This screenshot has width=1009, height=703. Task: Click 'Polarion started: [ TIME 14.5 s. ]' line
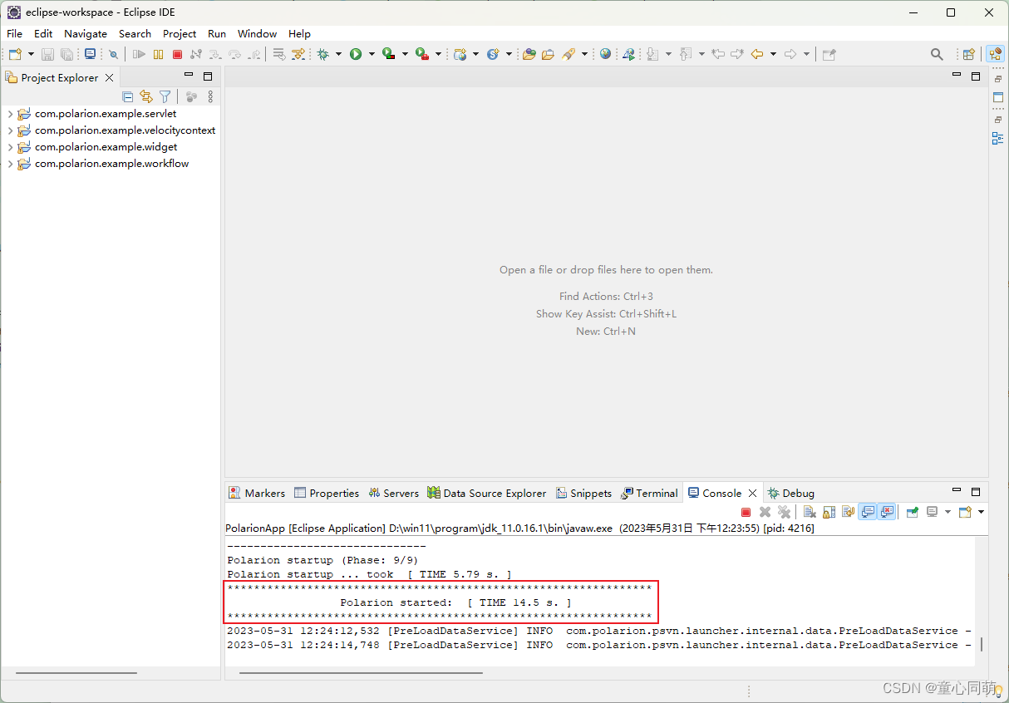455,602
